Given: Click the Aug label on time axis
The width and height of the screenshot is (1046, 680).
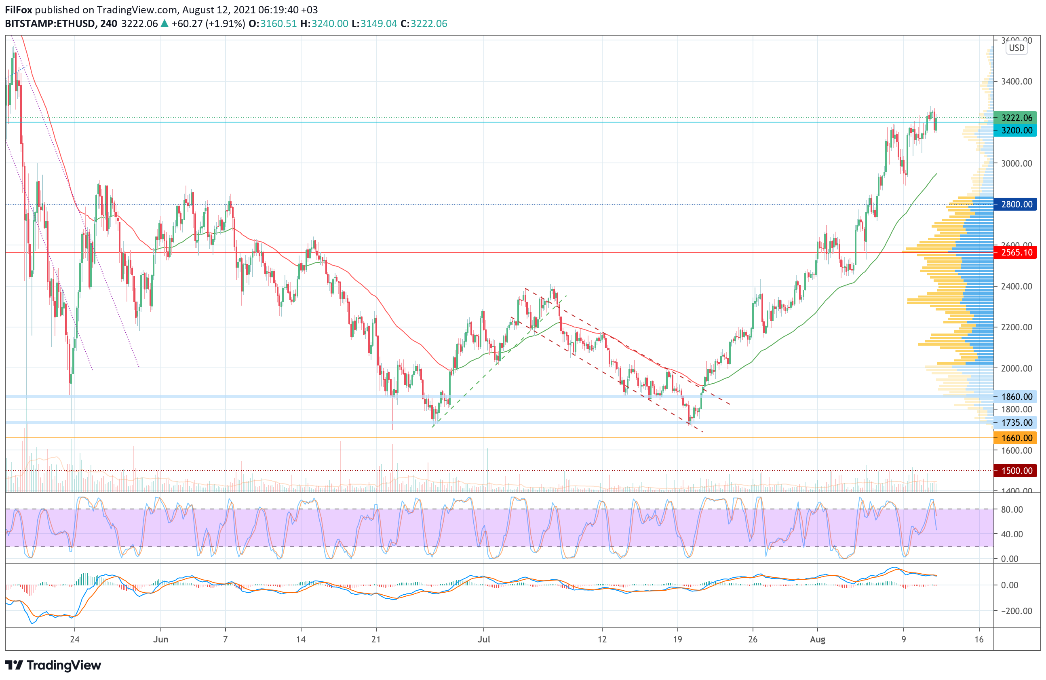Looking at the screenshot, I should click(818, 640).
